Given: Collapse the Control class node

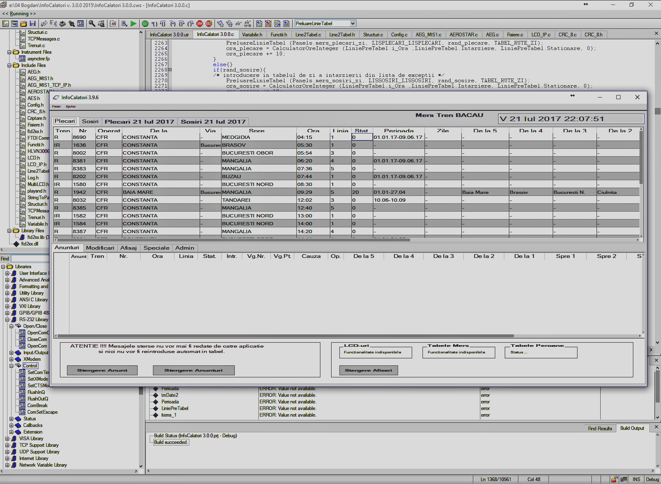Looking at the screenshot, I should point(11,366).
